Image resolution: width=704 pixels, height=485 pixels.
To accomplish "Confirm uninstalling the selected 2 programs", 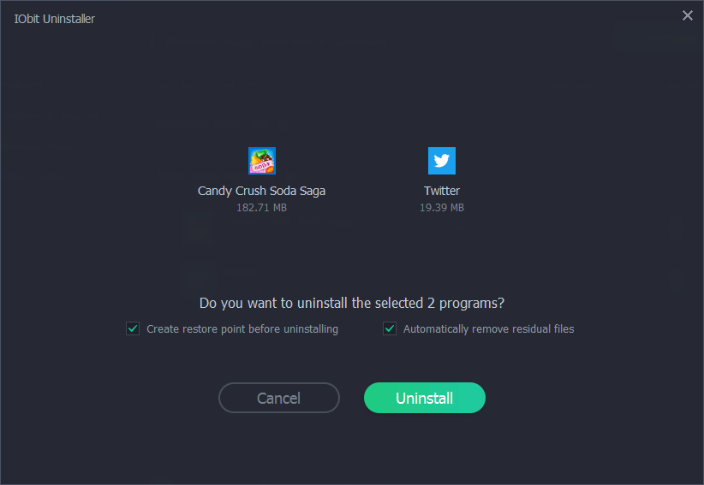I will tap(425, 398).
